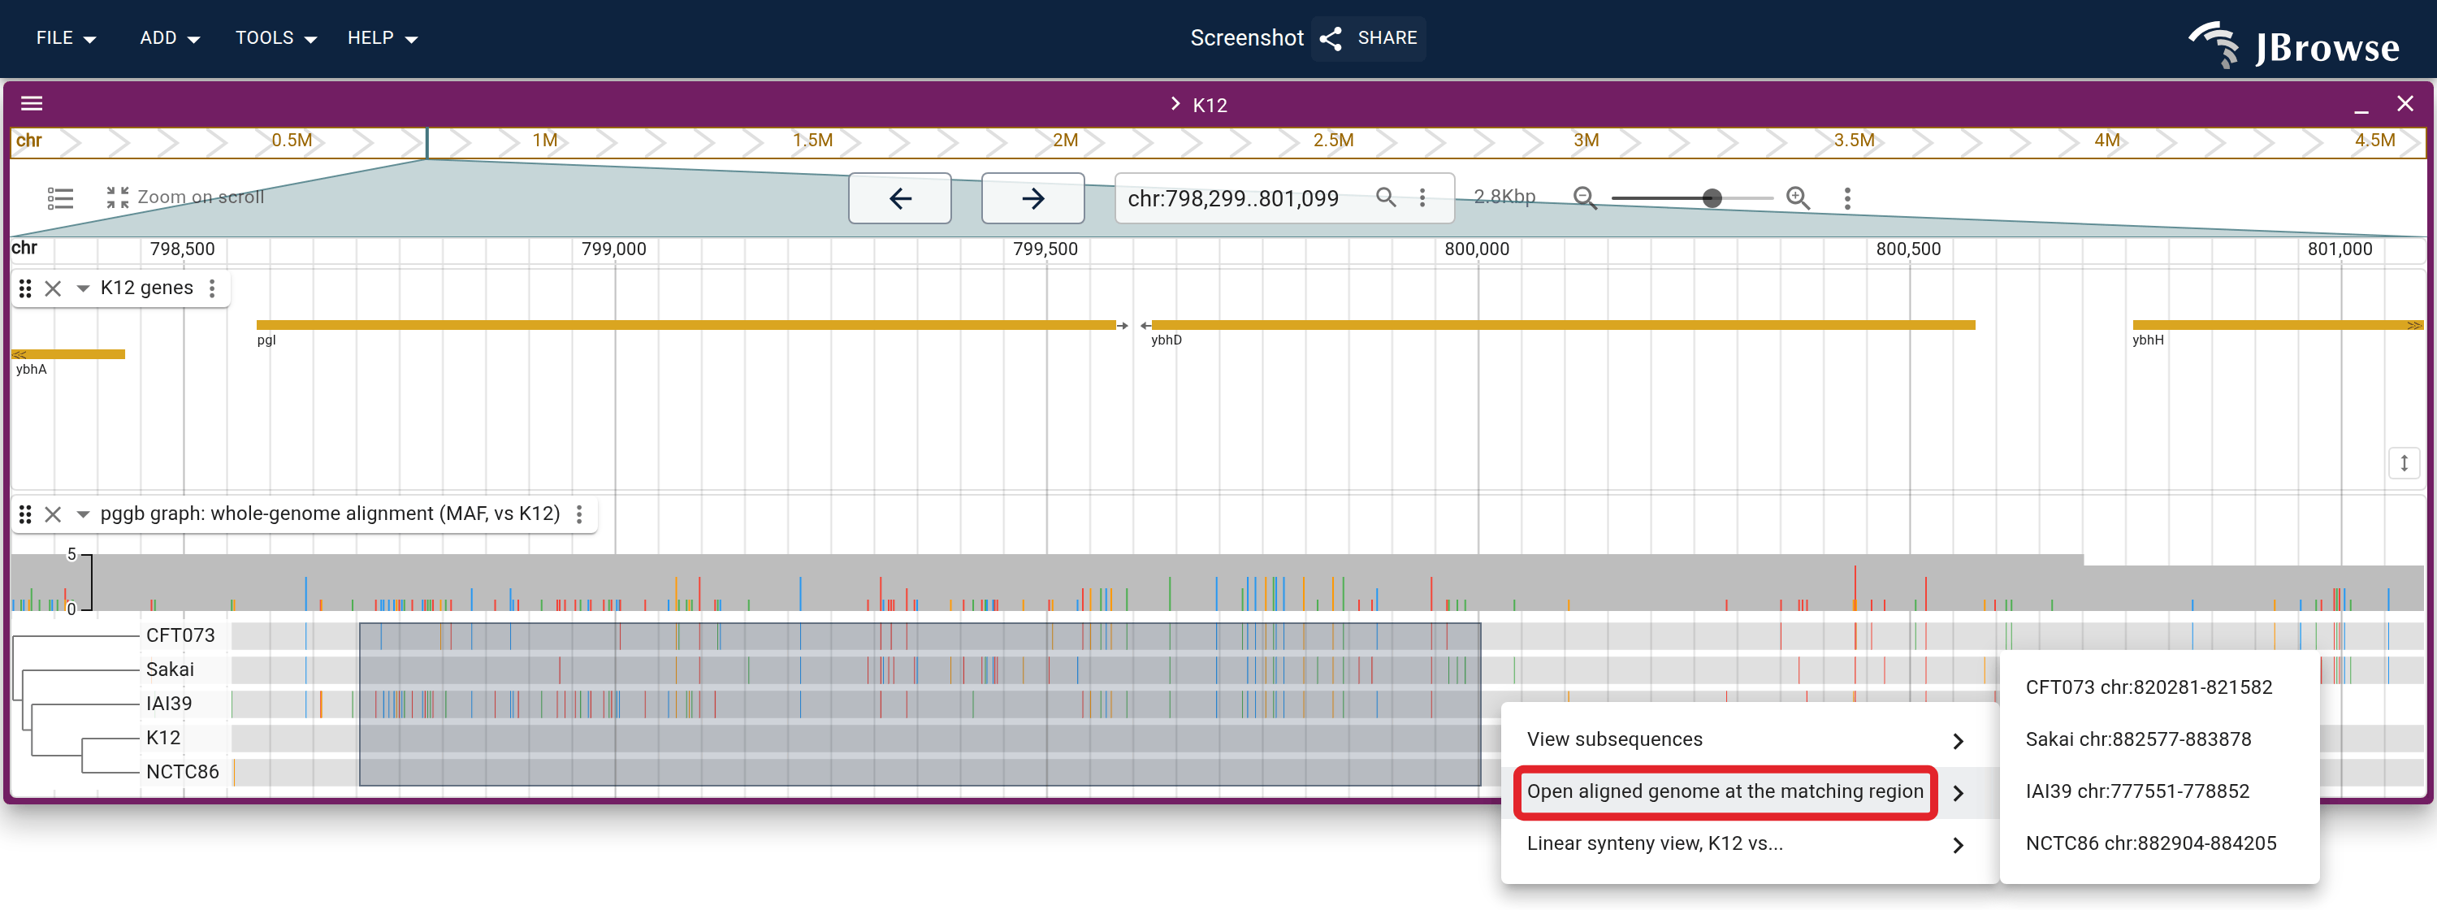Open the track selector list icon
This screenshot has width=2437, height=910.
61,197
